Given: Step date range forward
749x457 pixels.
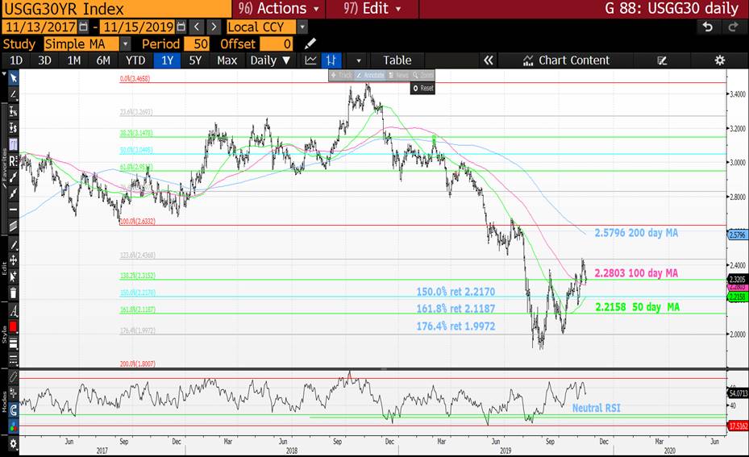Looking at the screenshot, I should pos(214,27).
